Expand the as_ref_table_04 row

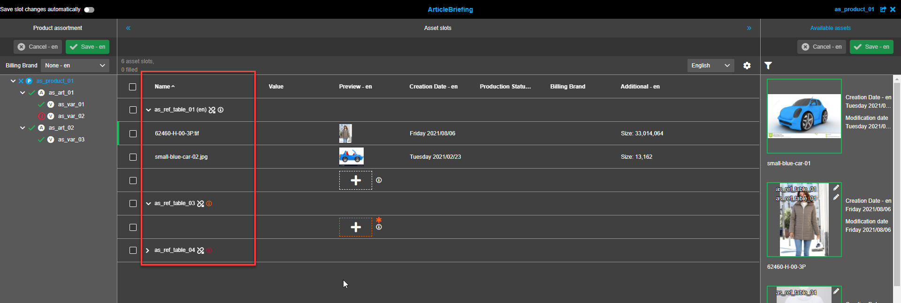pos(147,251)
